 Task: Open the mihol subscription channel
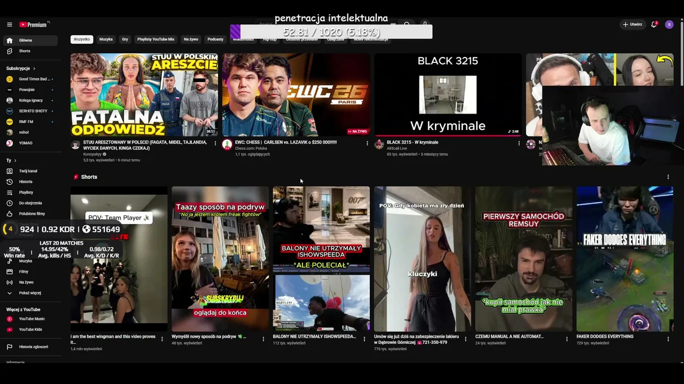click(x=30, y=132)
